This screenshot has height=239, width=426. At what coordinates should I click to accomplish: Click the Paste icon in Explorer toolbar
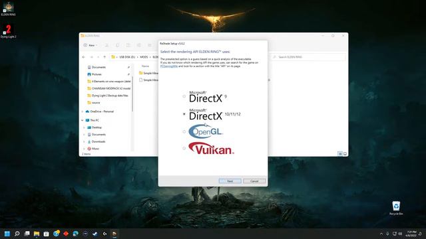[x=128, y=45]
